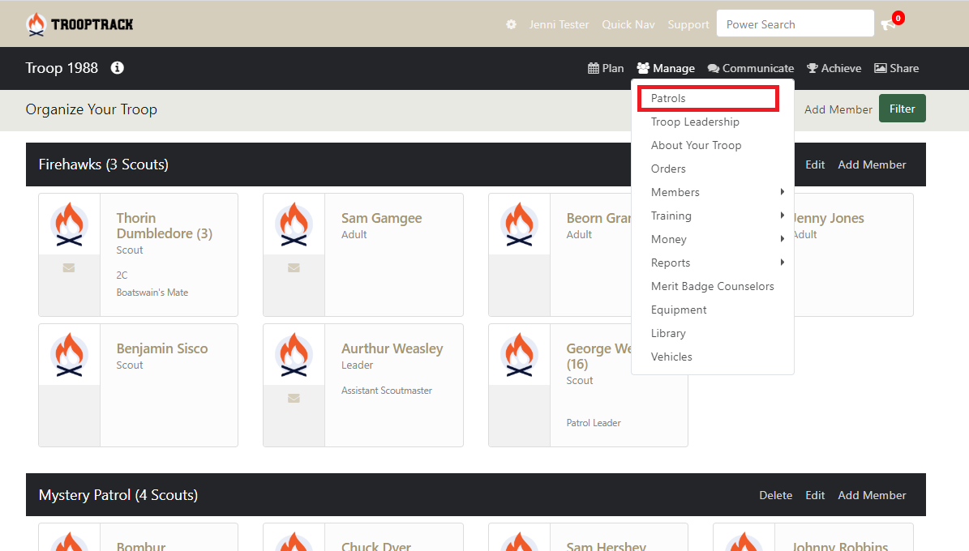Click George Weasley's campfire avatar

(519, 354)
